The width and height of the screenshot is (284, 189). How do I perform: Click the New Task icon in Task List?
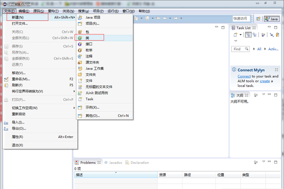(235, 35)
